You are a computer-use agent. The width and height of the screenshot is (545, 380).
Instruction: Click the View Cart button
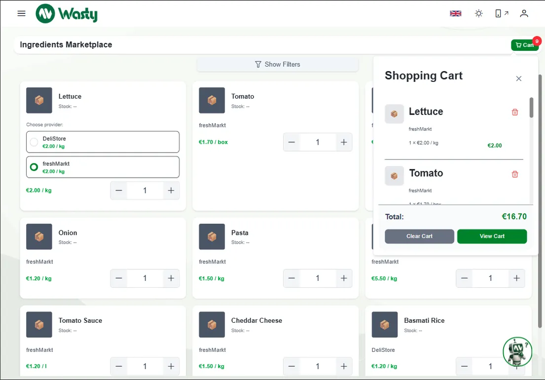point(492,236)
